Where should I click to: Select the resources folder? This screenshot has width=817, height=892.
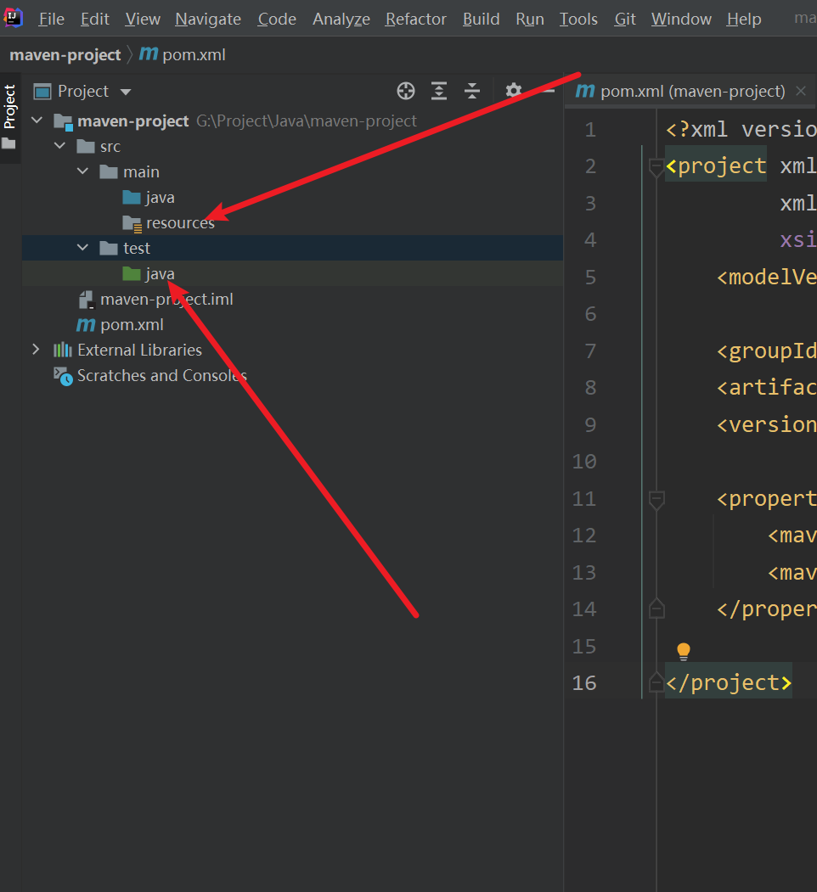pos(180,223)
